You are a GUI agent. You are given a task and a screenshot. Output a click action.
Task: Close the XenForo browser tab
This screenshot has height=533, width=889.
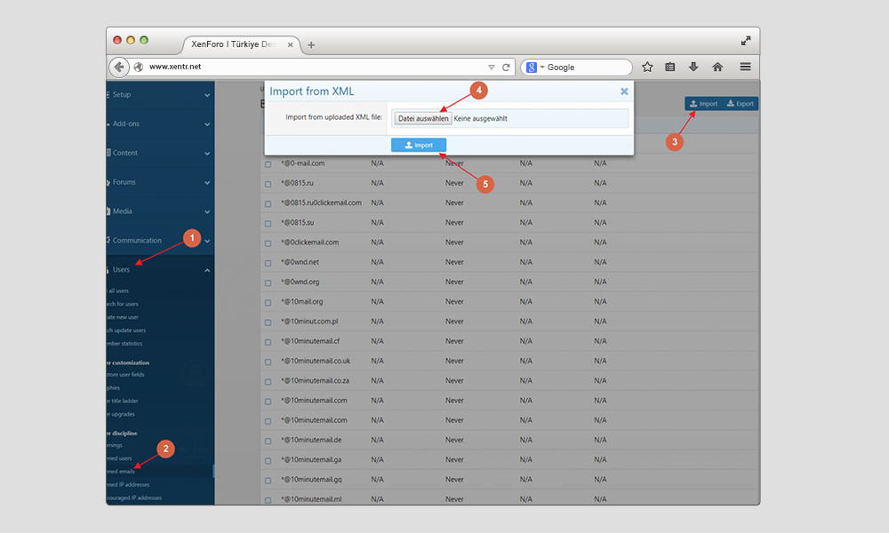pos(291,44)
